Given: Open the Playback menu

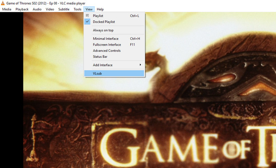Looking at the screenshot, I should tap(22, 9).
